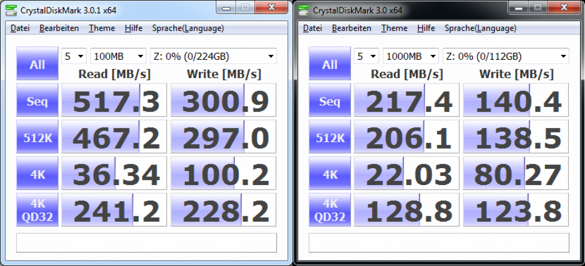Run 4K QD32 test in the 3.0.1 window
Screen dimensions: 585x266
tap(37, 210)
